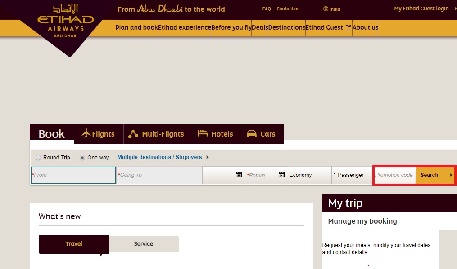Switch to the Hotels tab
Image resolution: width=457 pixels, height=269 pixels.
click(x=217, y=134)
